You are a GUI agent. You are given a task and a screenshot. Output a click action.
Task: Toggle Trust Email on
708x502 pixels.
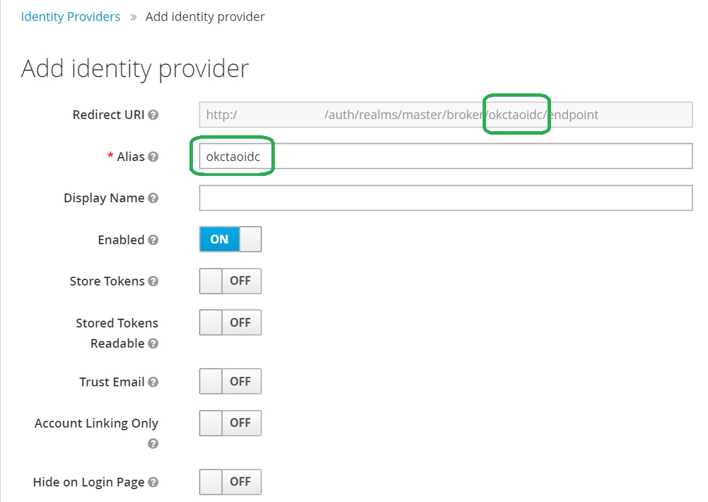pyautogui.click(x=230, y=382)
